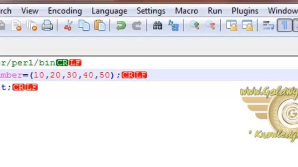Click the Print icon
The image size is (298, 167).
point(47,25)
